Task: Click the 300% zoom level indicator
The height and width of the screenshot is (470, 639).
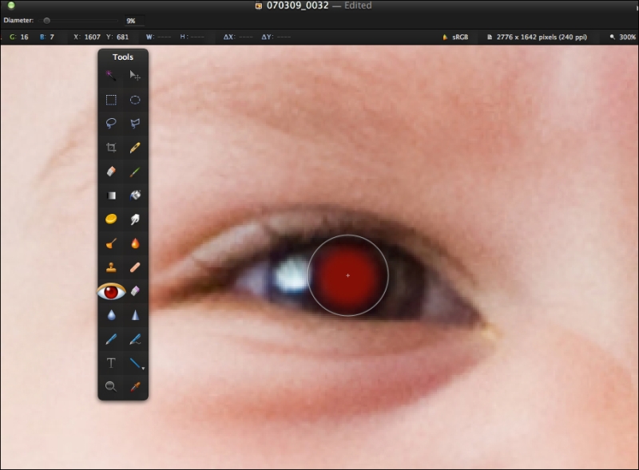Action: point(623,37)
